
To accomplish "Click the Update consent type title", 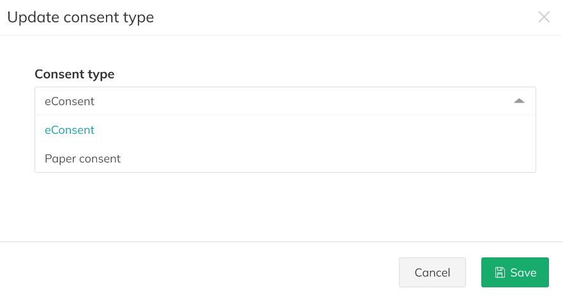I will 80,17.
